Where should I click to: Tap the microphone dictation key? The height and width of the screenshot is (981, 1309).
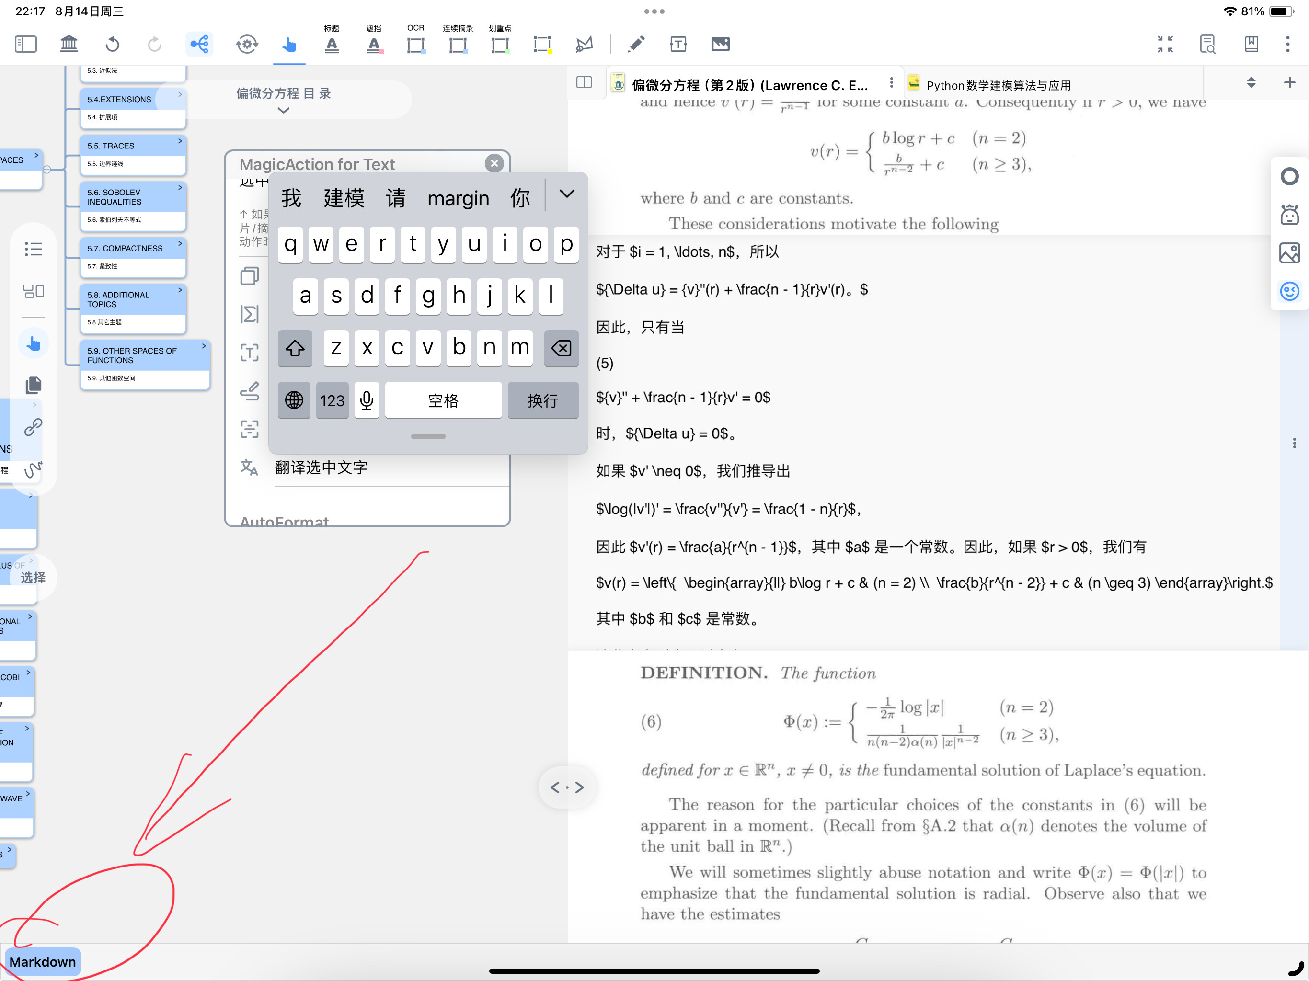tap(367, 400)
